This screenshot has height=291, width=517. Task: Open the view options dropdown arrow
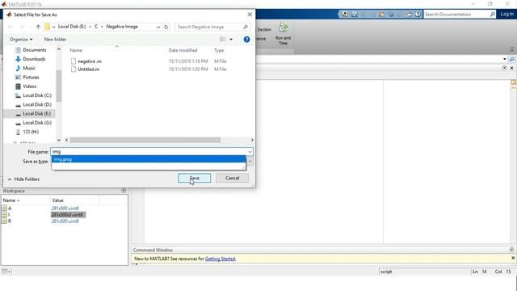click(231, 40)
